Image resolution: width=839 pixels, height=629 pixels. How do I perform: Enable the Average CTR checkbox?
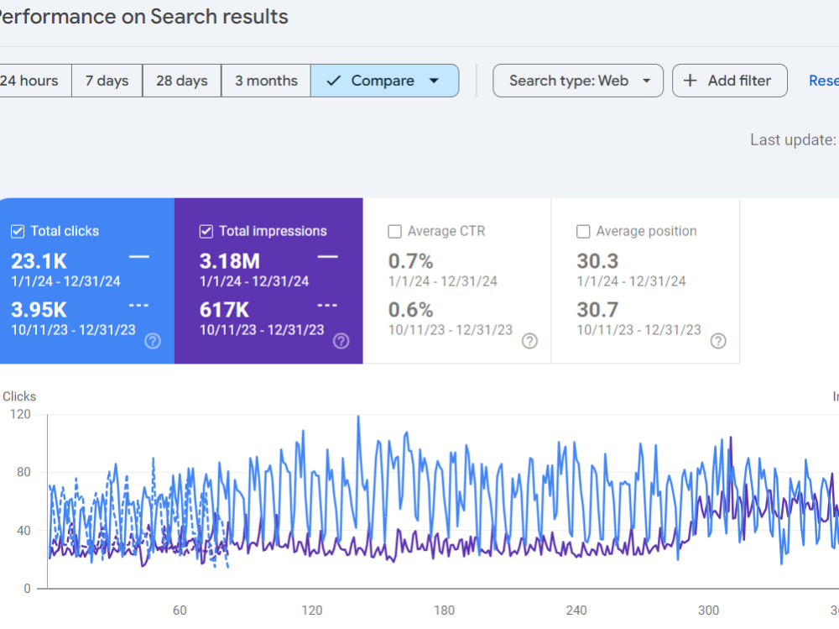[x=395, y=232]
